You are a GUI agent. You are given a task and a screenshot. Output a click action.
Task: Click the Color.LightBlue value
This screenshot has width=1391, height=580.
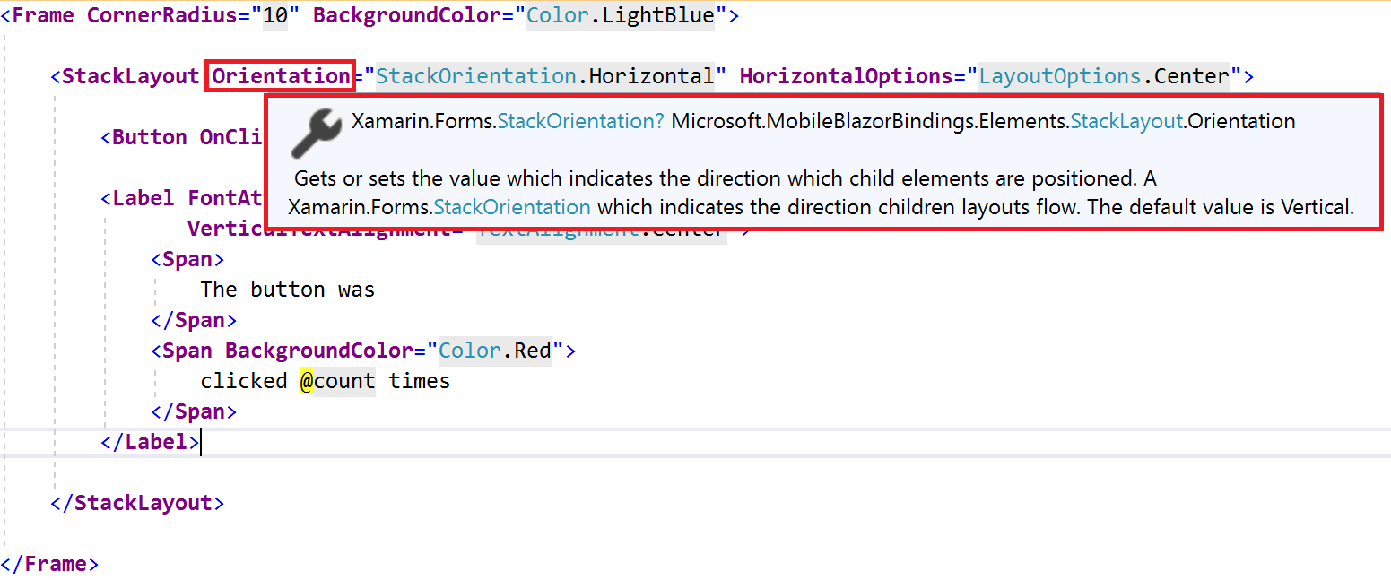(x=620, y=15)
